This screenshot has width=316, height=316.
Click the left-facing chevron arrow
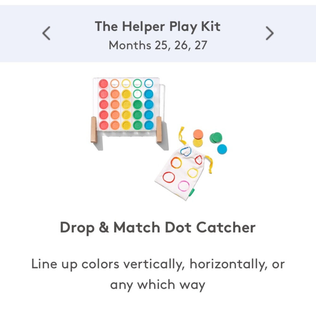point(46,33)
